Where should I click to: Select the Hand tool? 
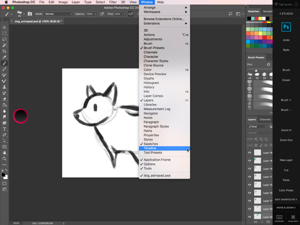4,153
